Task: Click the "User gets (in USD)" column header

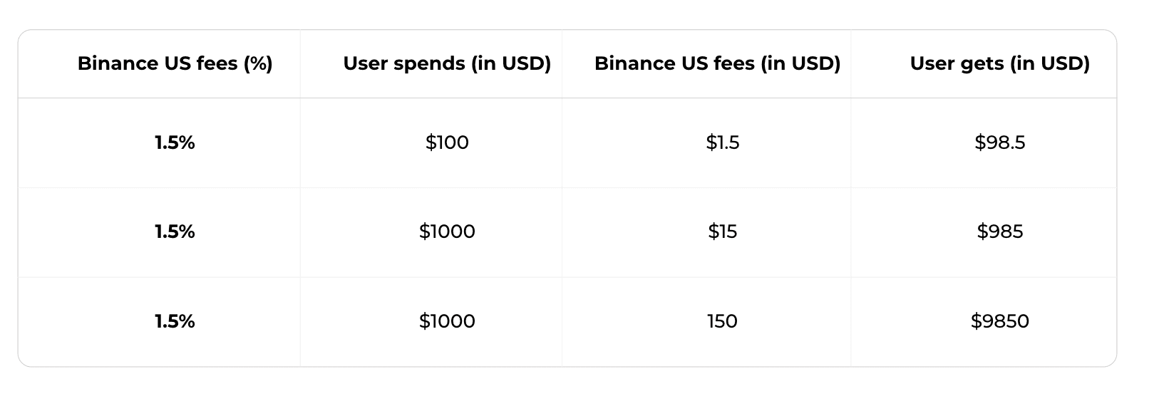Action: [x=999, y=63]
